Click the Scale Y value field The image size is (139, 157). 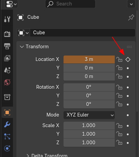pyautogui.click(x=89, y=134)
